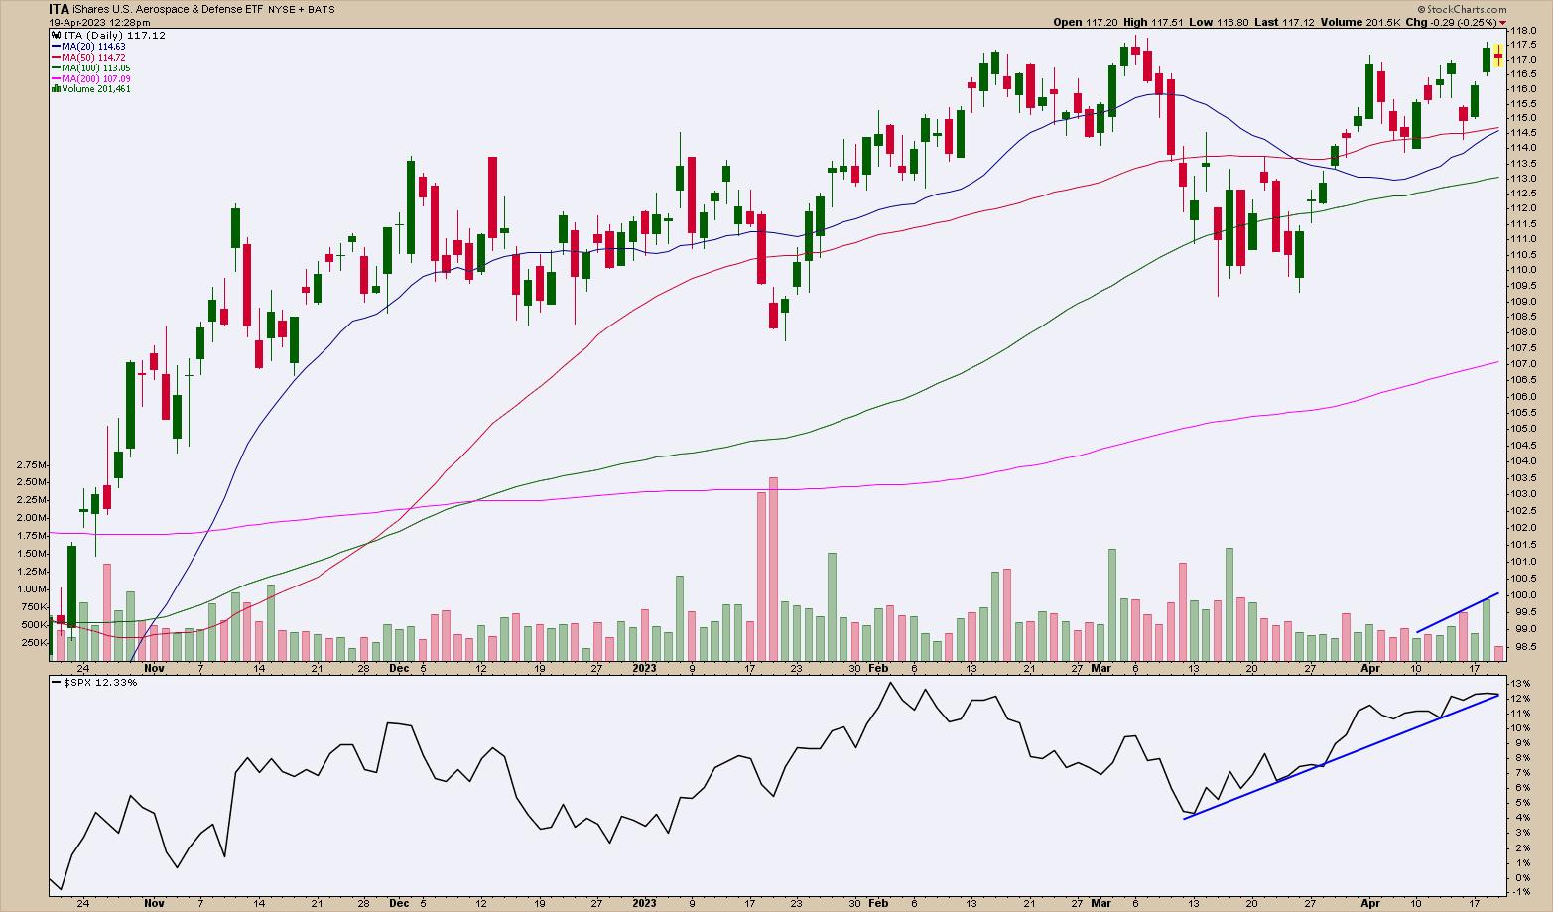The width and height of the screenshot is (1553, 912).
Task: Click the red MA(50) legend line swatch
Action: point(56,58)
